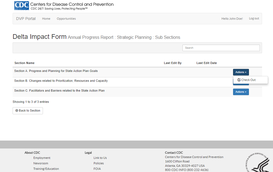Go to Opportunities in navbar
Image resolution: width=273 pixels, height=172 pixels.
66,19
